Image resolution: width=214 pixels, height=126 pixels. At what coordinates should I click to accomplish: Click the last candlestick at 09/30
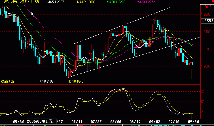coord(193,64)
